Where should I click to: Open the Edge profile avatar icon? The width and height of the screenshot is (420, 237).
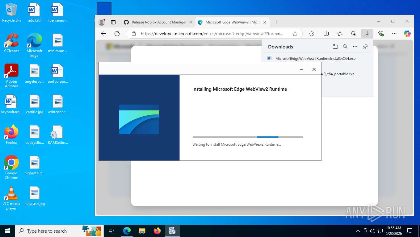point(102,22)
